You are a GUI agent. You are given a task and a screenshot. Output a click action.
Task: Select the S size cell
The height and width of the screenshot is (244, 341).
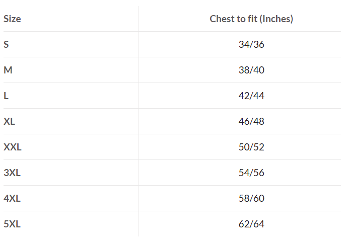6,44
